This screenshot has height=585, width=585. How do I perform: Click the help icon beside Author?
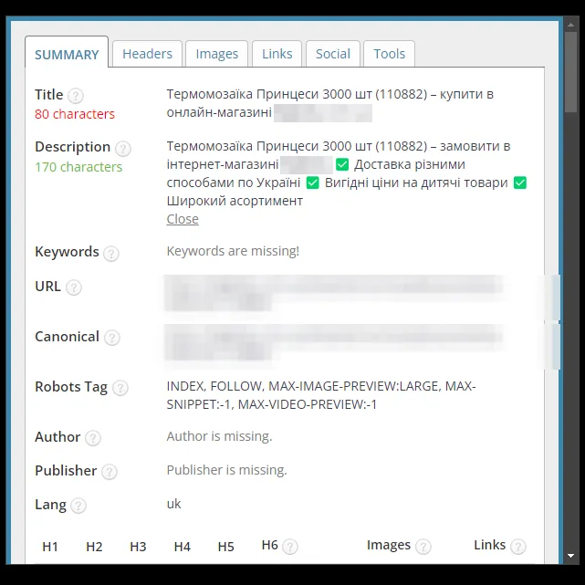92,438
